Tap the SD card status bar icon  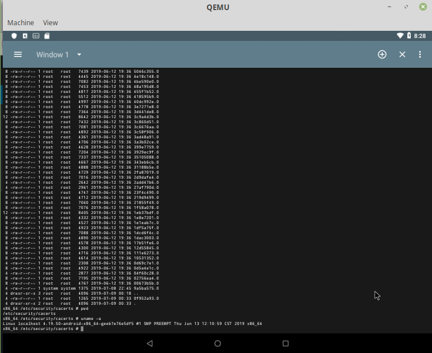click(47, 36)
